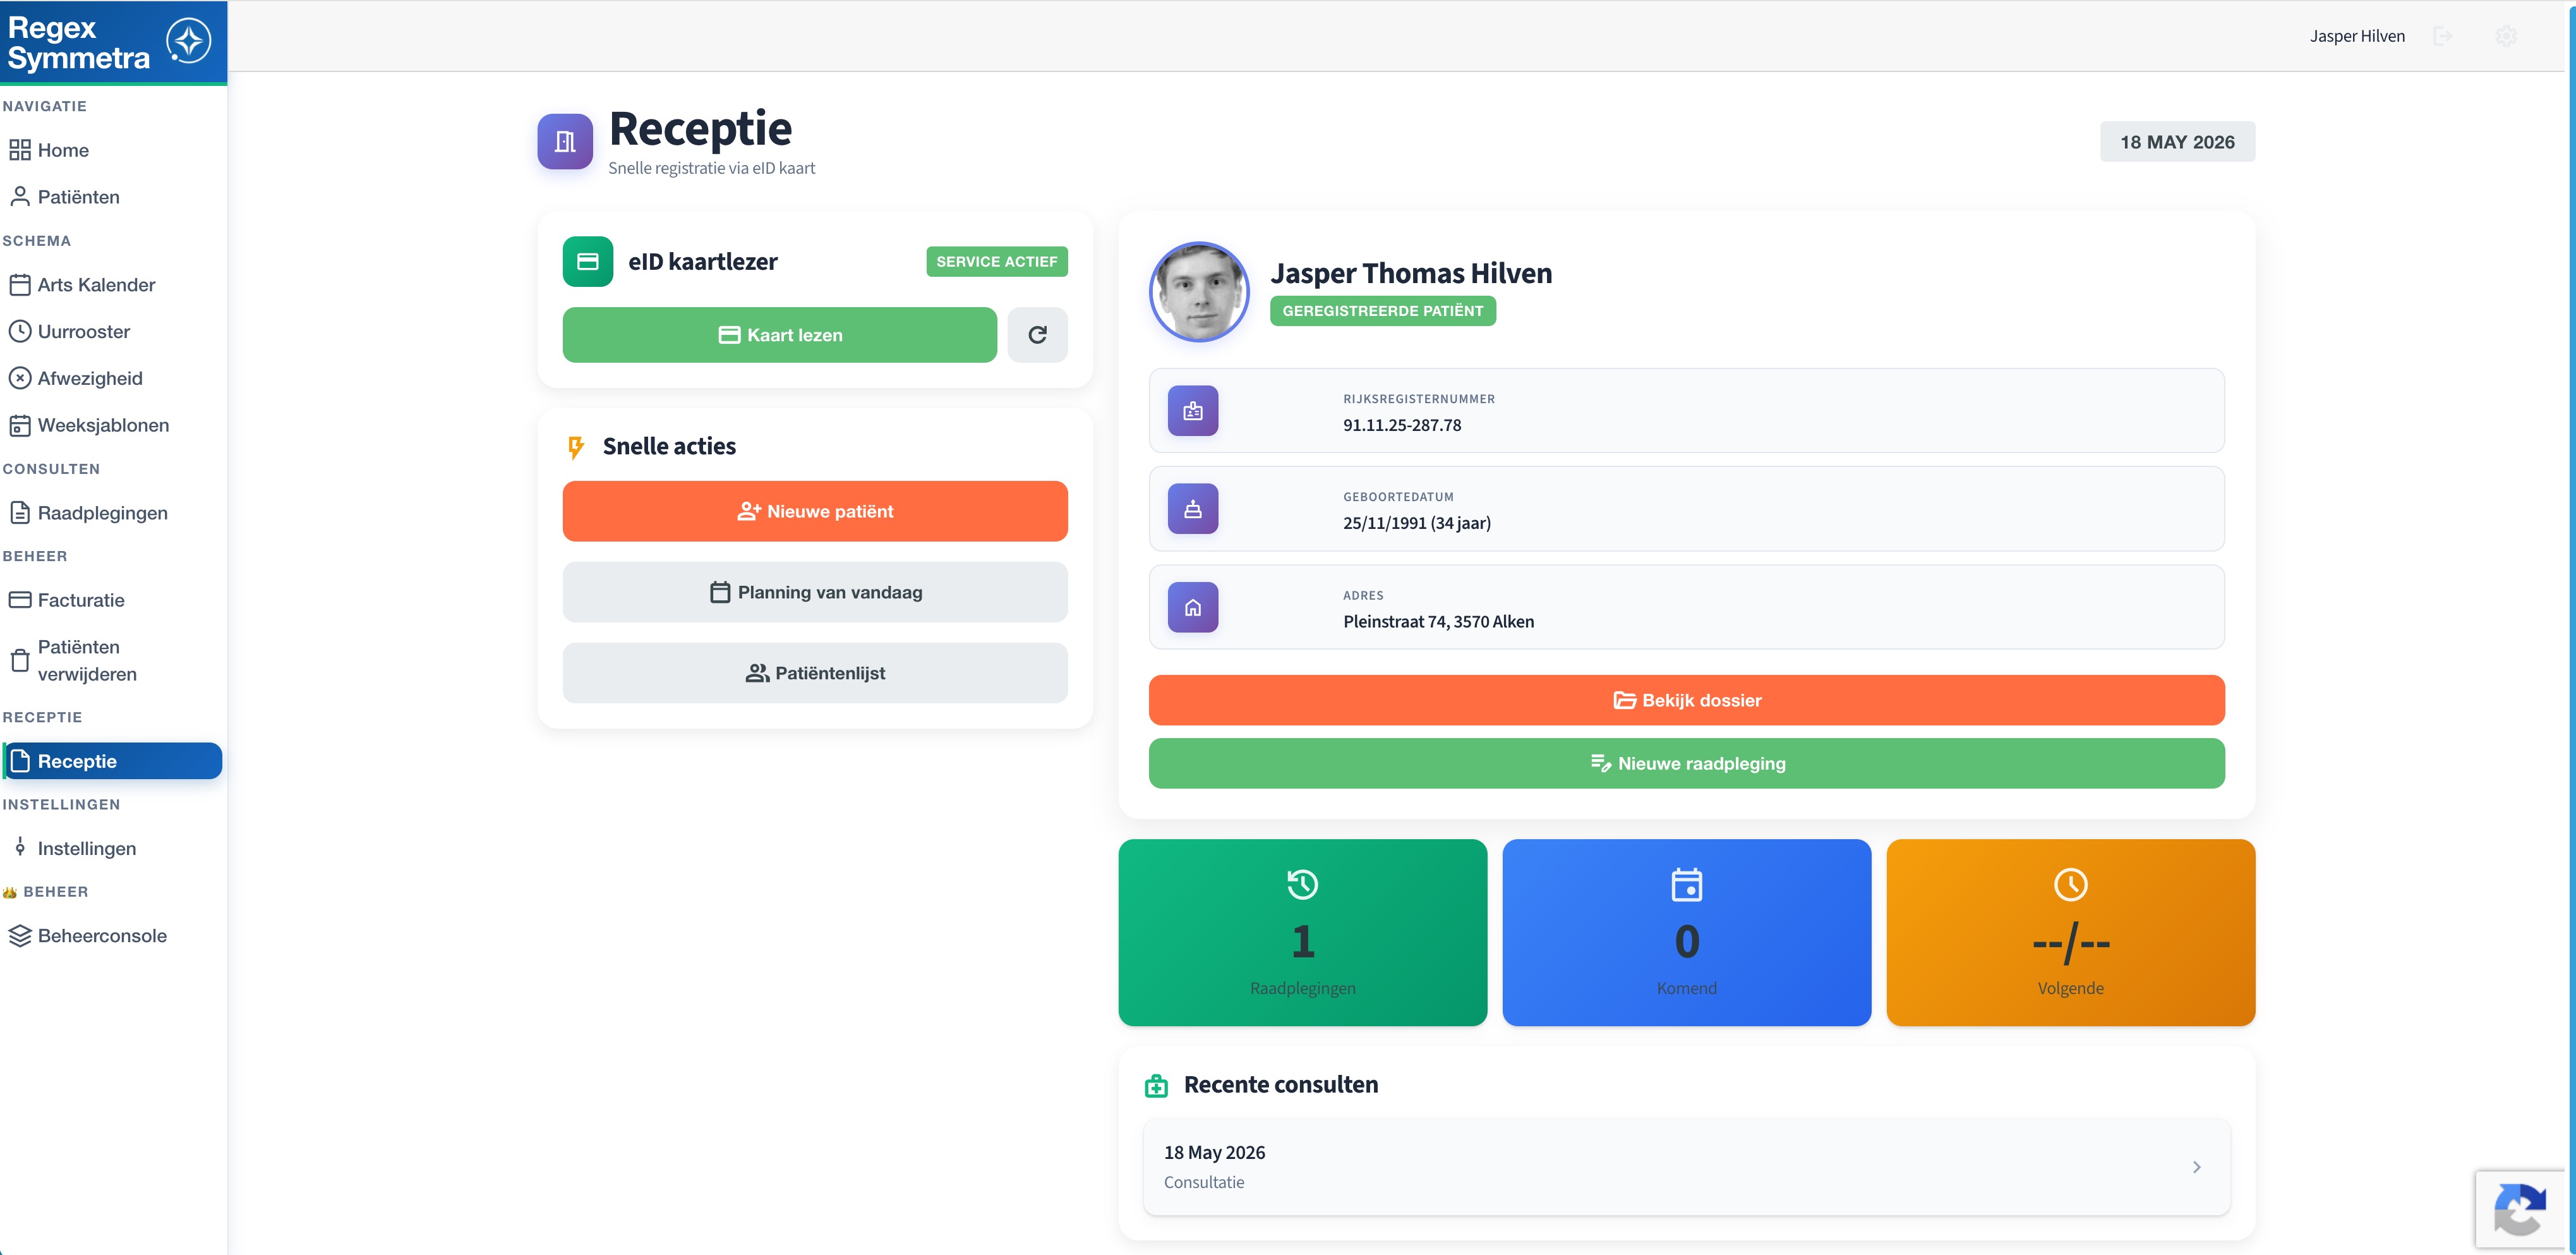Click the Rijksregisternummer ID badge icon
The width and height of the screenshot is (2576, 1255).
click(x=1193, y=411)
